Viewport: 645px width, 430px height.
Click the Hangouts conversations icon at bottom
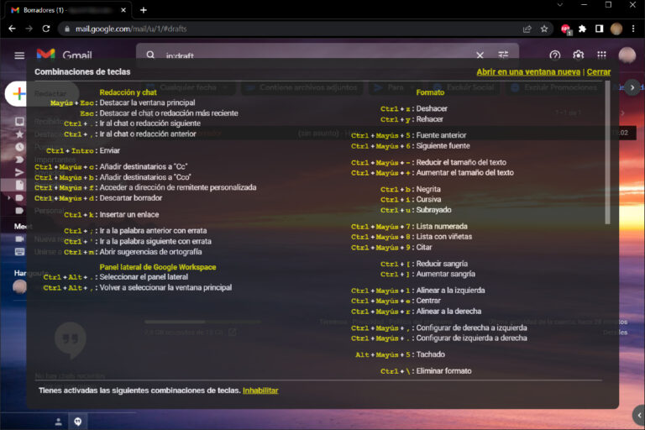[x=77, y=421]
